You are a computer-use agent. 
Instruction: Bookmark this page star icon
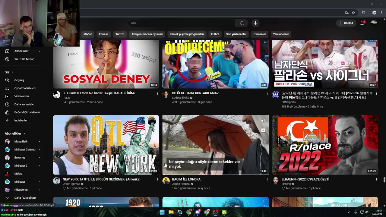point(353,13)
